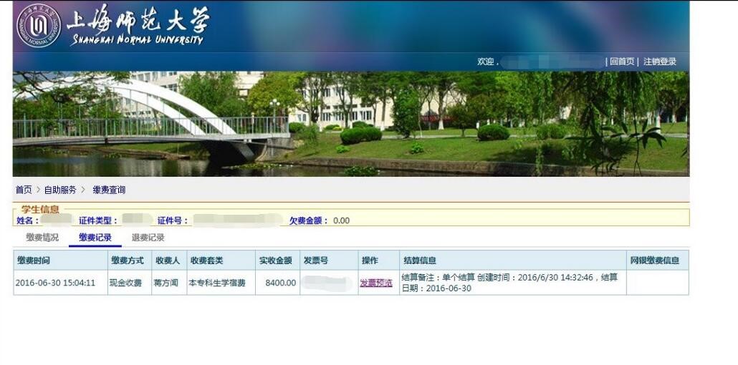Click the 结算信息 column header

(x=419, y=261)
